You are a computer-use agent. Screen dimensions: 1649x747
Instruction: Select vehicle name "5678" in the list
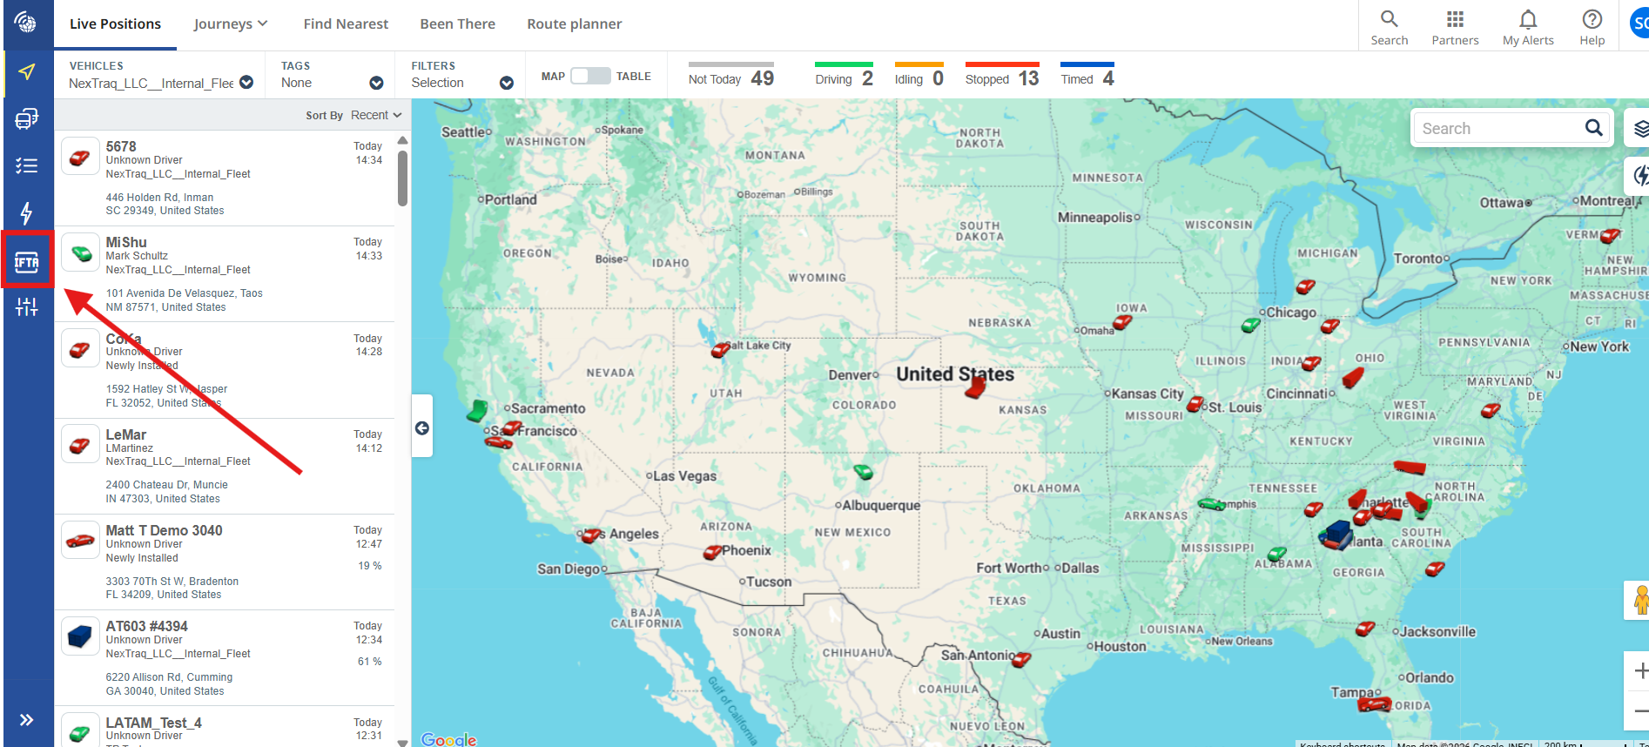point(121,146)
